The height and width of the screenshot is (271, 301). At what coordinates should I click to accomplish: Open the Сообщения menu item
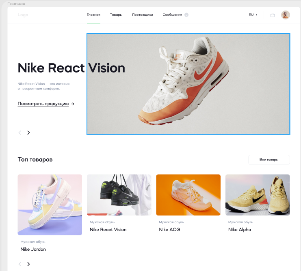point(172,15)
